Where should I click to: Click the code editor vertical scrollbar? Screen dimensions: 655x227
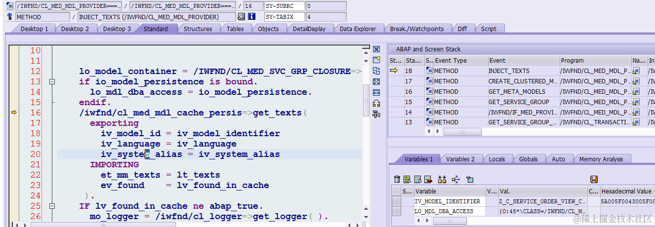click(366, 100)
